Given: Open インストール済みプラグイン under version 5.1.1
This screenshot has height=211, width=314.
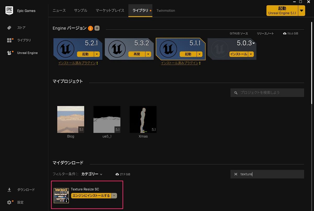Looking at the screenshot, I should pyautogui.click(x=180, y=63).
